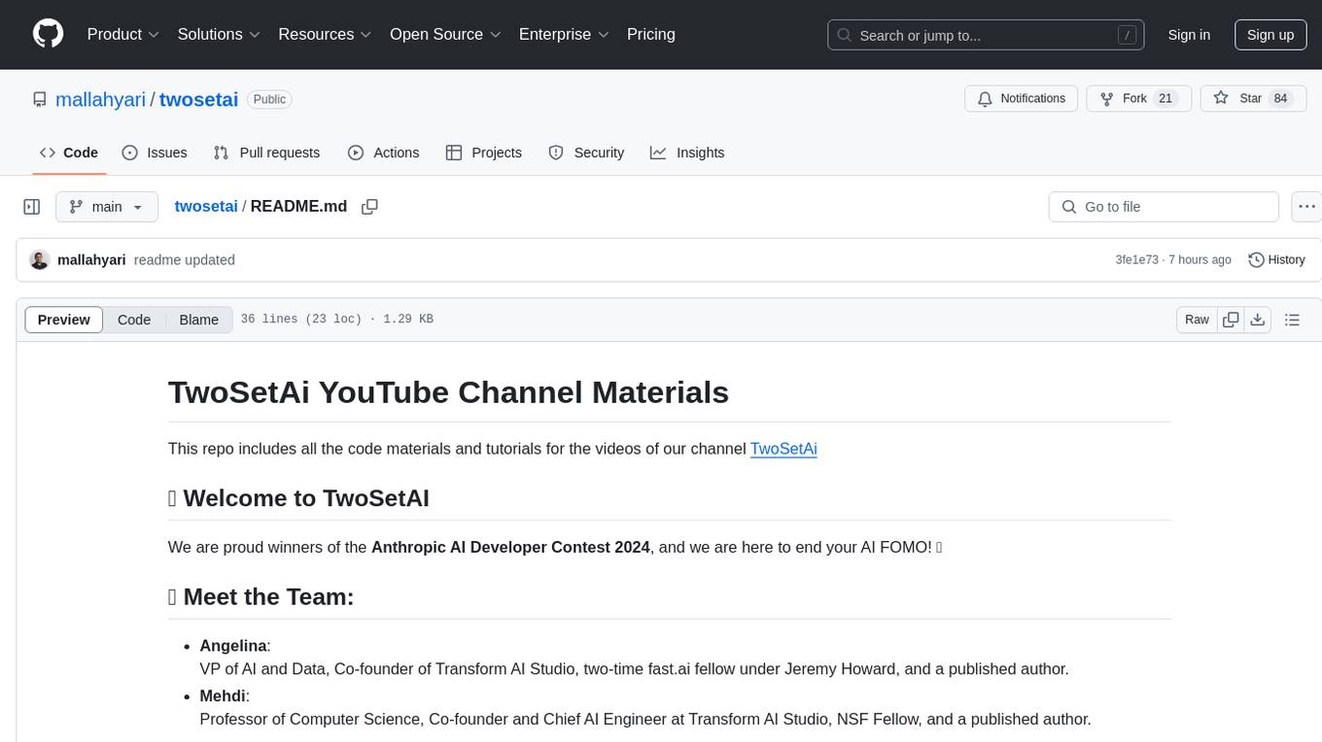This screenshot has width=1322, height=742.
Task: Click the TwoSetAi YouTube Channel Materials heading
Action: point(448,392)
